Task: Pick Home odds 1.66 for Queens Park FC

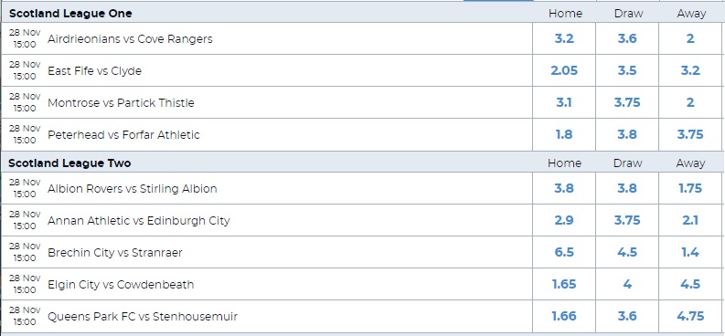Action: click(x=563, y=316)
